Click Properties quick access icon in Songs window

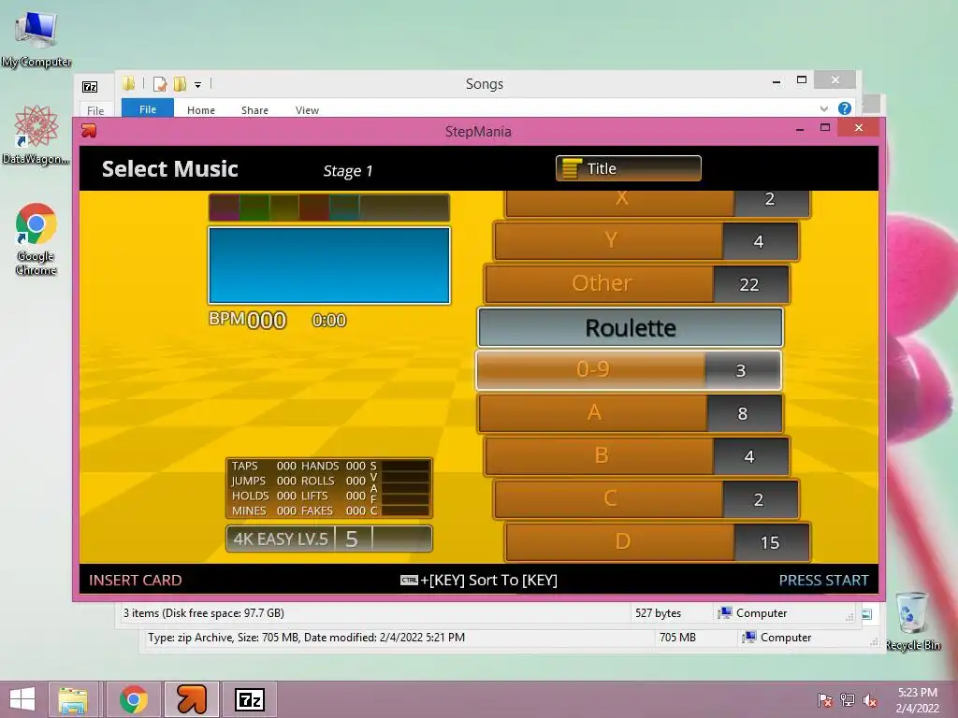click(x=159, y=83)
